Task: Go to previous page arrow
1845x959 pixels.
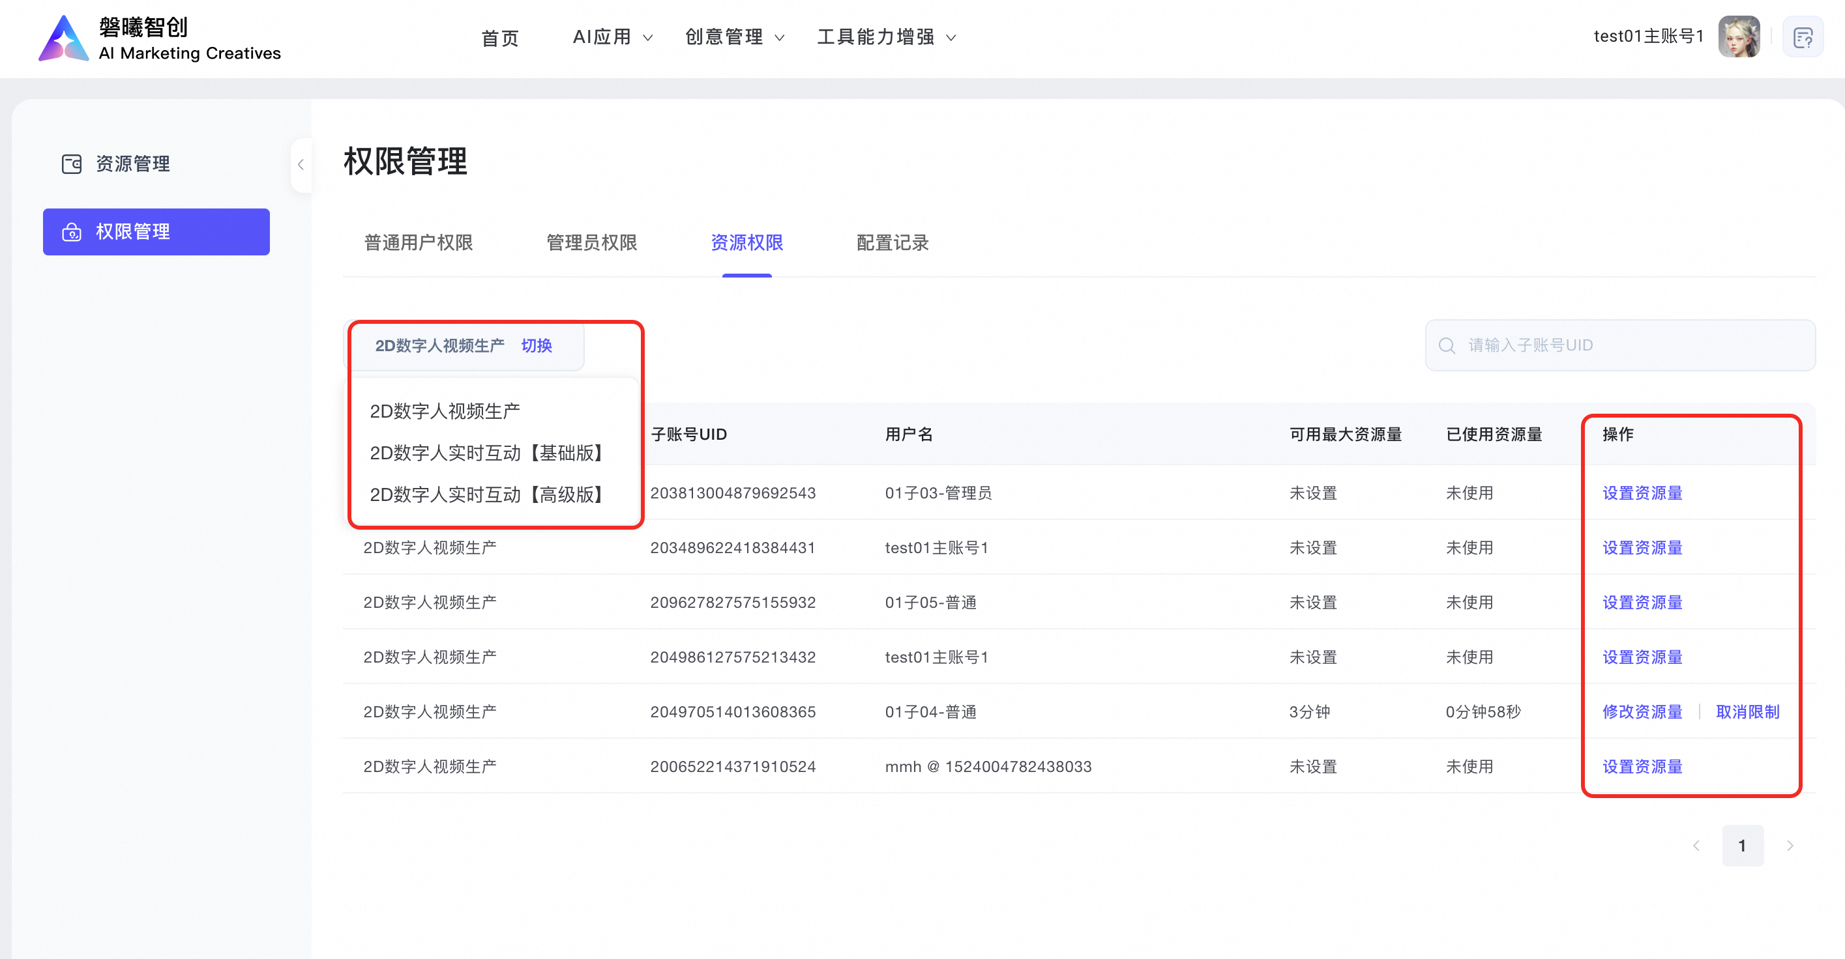Action: tap(1696, 845)
